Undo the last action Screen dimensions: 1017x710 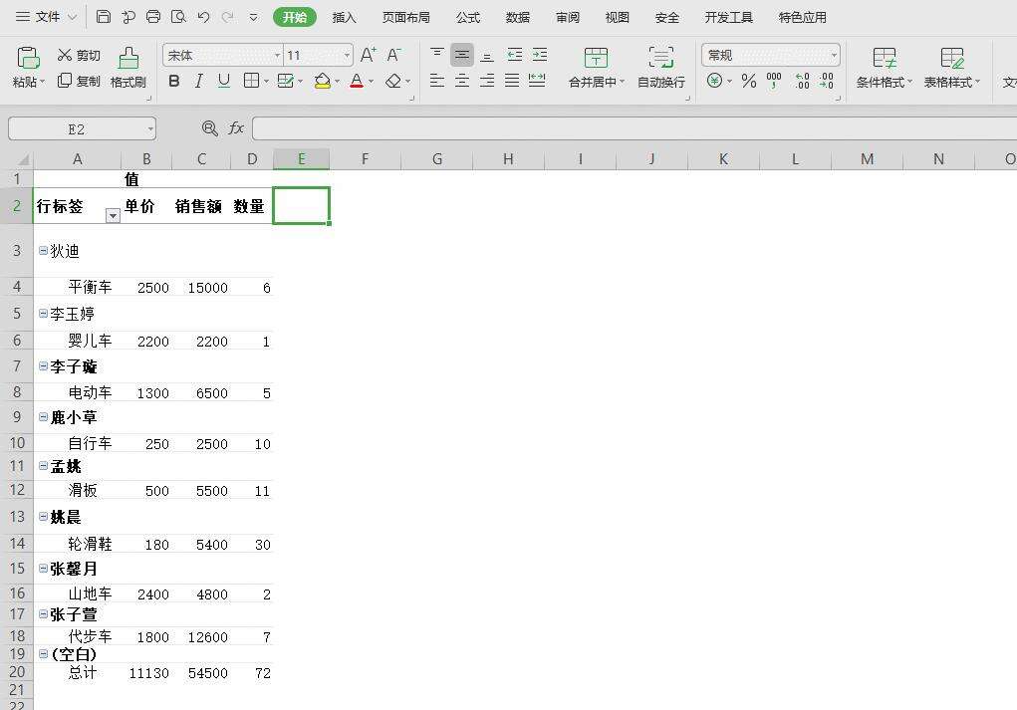[x=203, y=17]
